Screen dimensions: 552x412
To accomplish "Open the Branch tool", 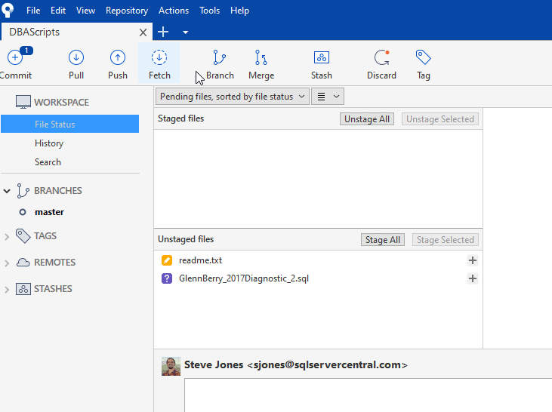I will [220, 59].
